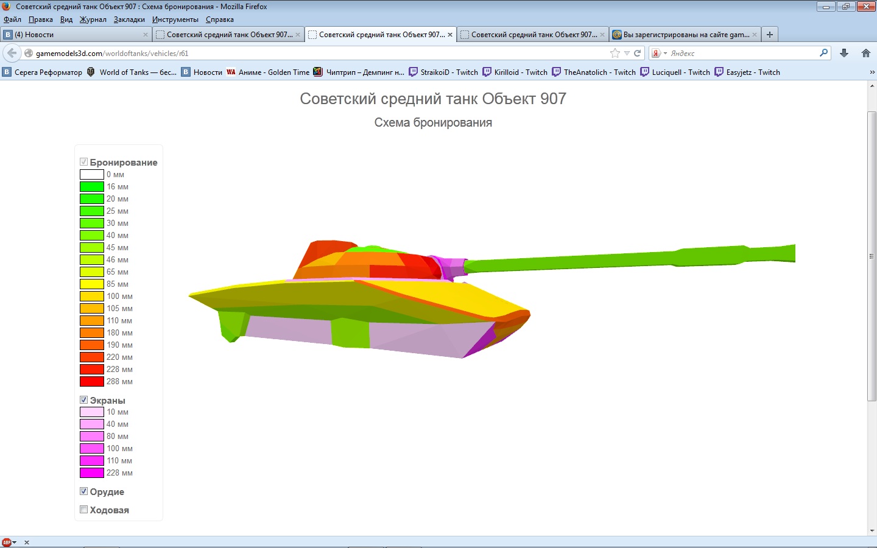Screen dimensions: 877x548
Task: Click the Firefox logo in the title bar
Action: coord(6,6)
